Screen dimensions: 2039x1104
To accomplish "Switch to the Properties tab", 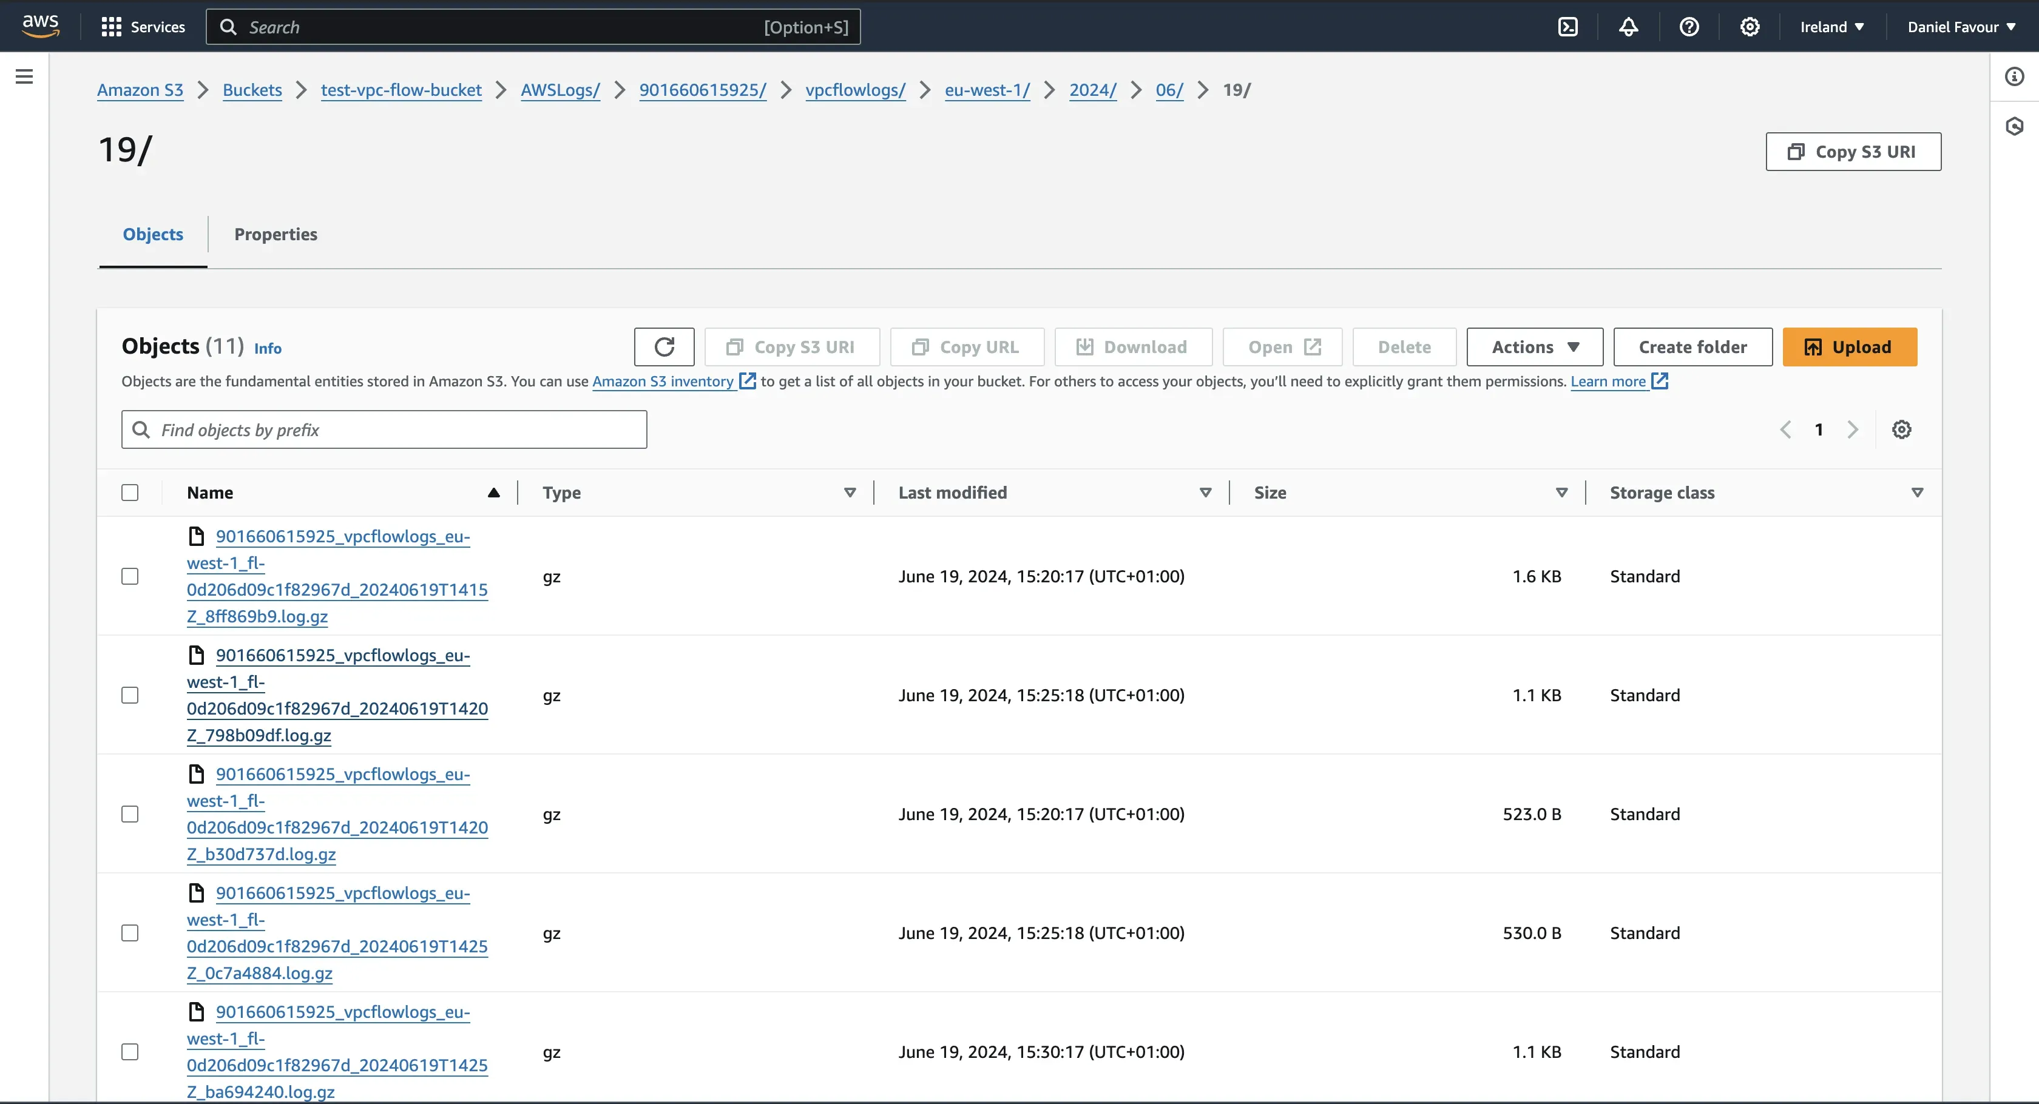I will coord(276,234).
